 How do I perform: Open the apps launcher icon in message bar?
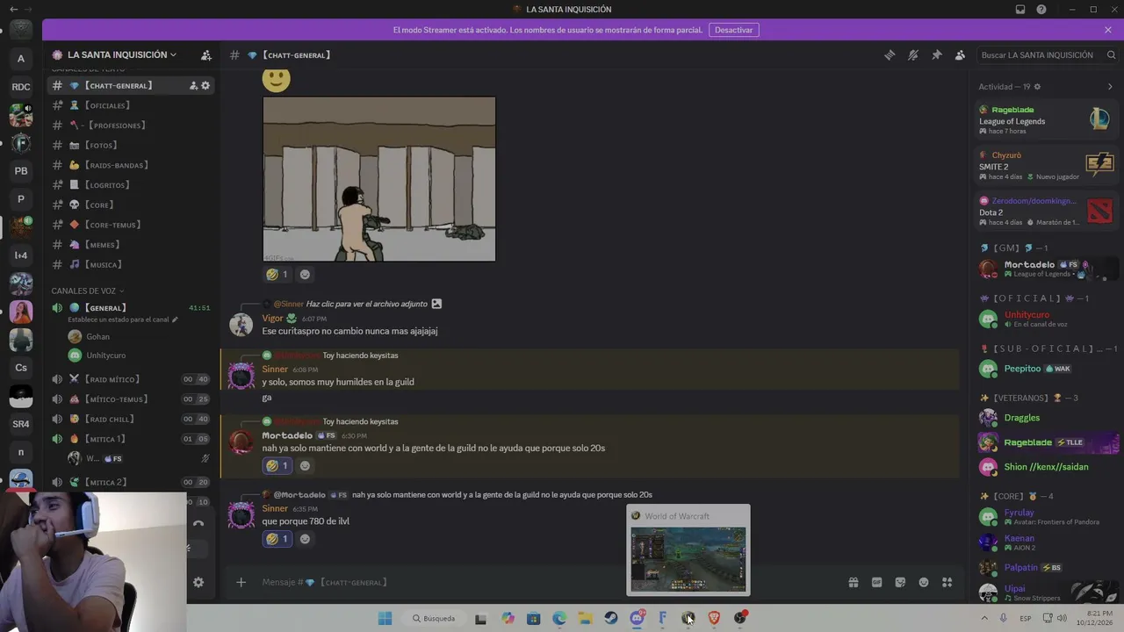point(947,582)
